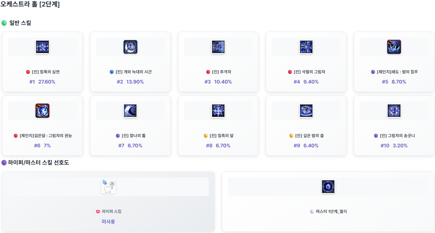Click the 오케스트라 홀 [2단계] heading

(x=30, y=5)
